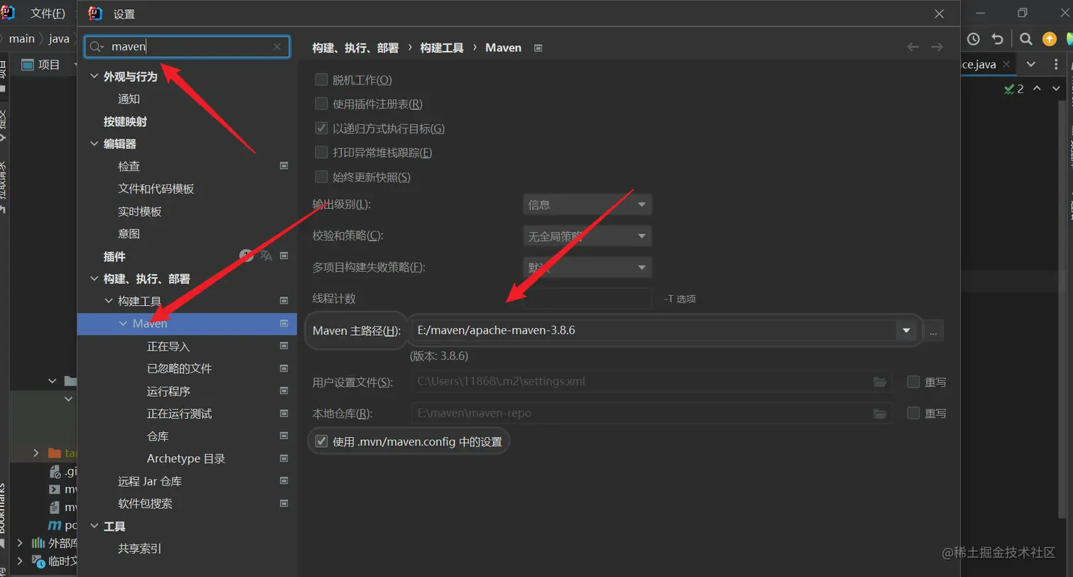Go forward using the settings header right arrow

937,47
